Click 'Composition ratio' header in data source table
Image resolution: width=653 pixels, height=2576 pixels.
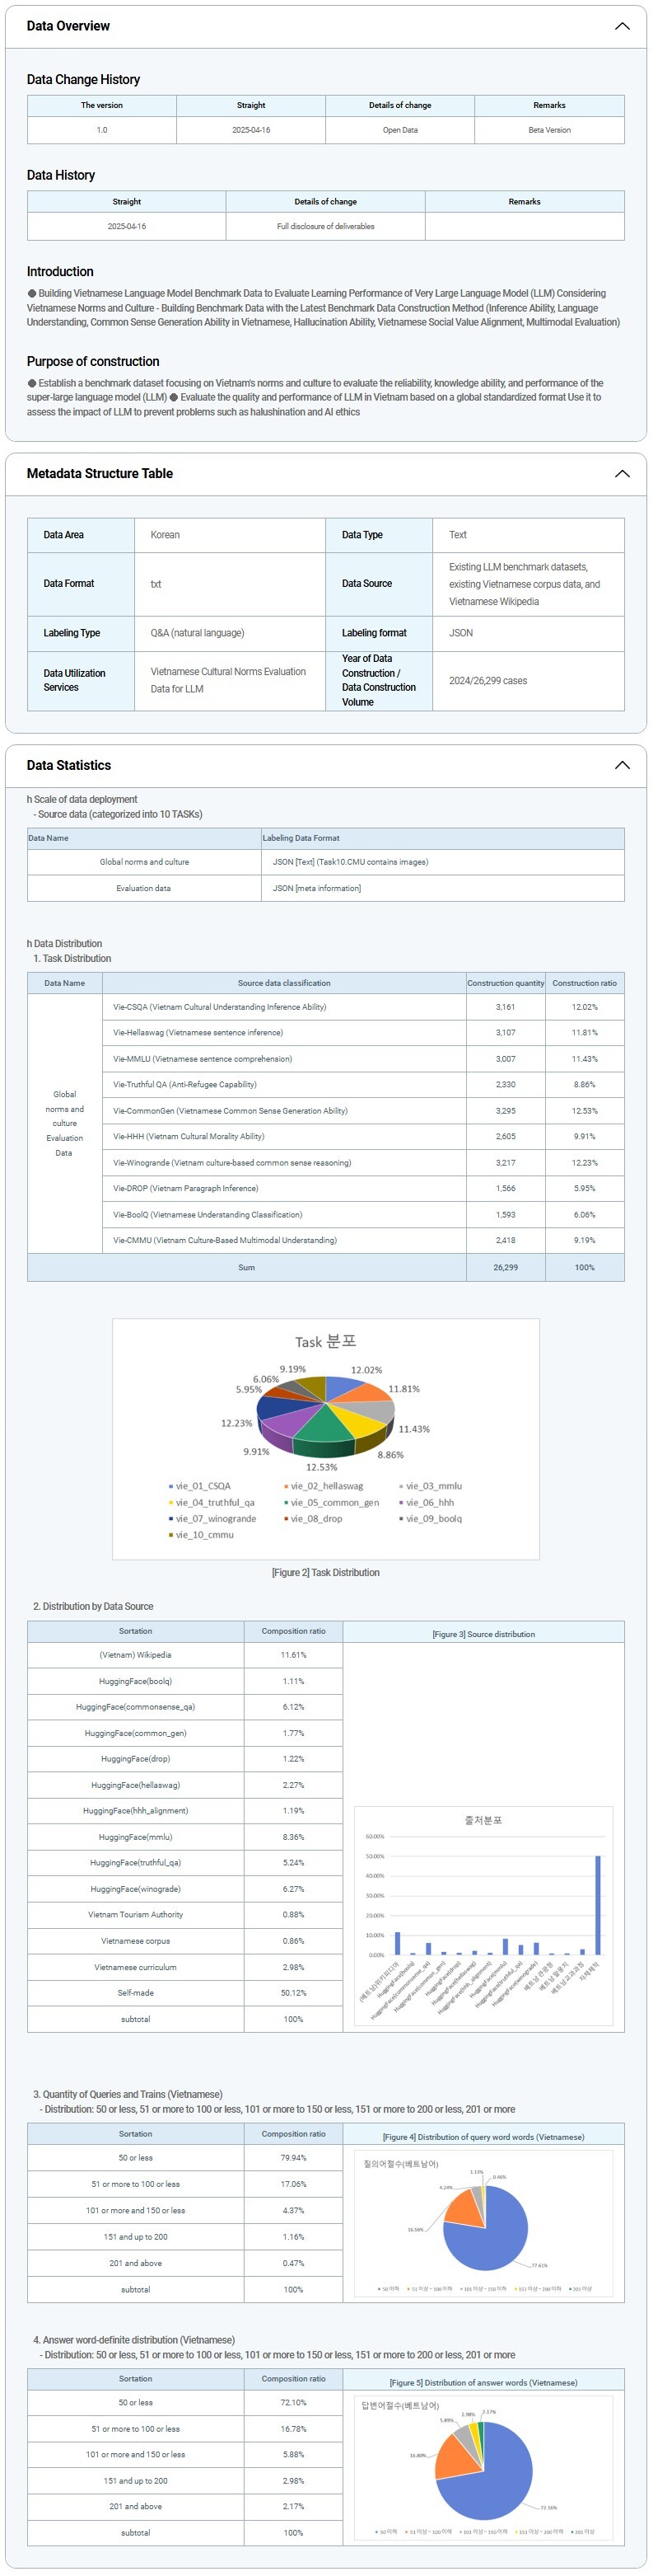click(292, 1631)
